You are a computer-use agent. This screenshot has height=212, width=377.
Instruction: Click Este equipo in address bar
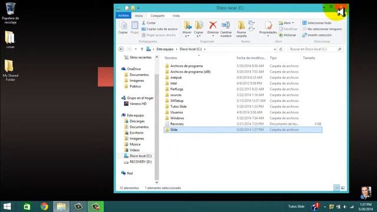coord(165,49)
